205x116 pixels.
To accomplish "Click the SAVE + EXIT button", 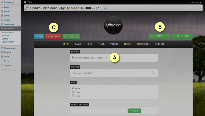I will 182,36.
